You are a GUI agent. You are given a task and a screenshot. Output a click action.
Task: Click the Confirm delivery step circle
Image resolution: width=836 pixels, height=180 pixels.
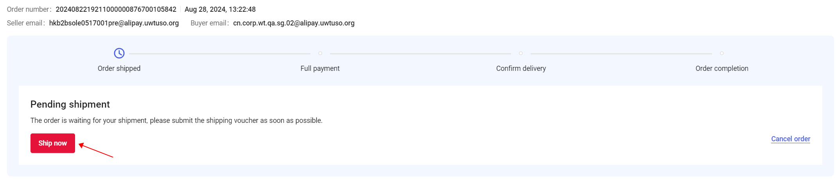(521, 53)
